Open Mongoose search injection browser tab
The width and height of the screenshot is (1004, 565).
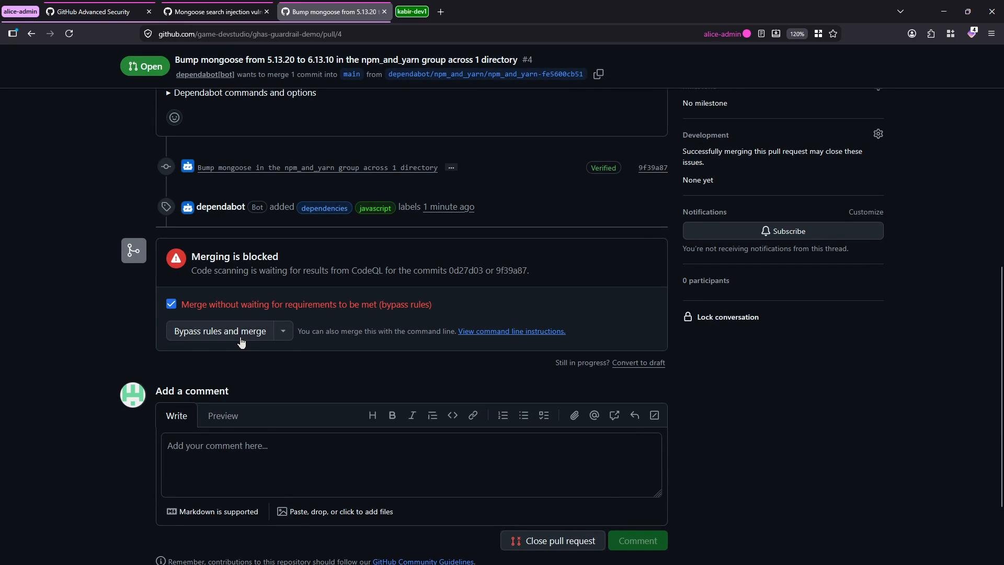[x=218, y=12]
